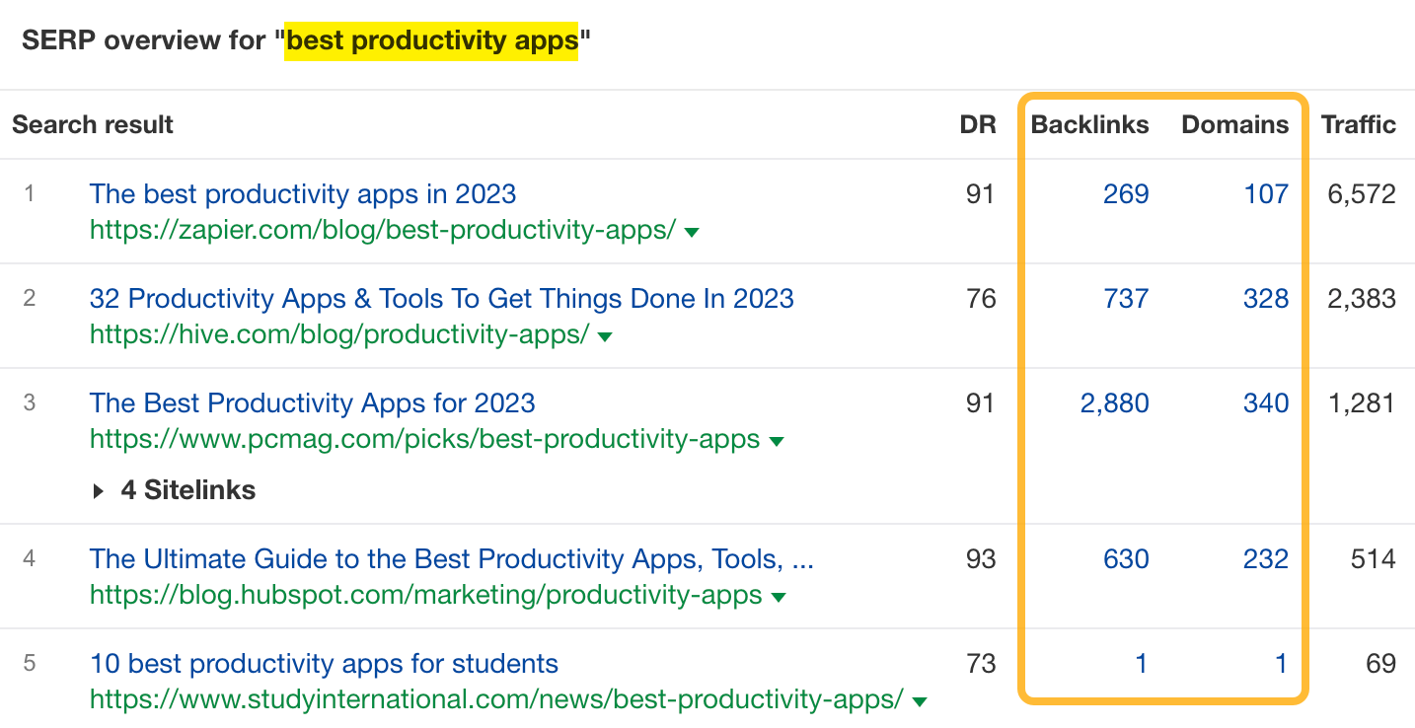Open the Zapier result dropdown caret

tap(693, 231)
